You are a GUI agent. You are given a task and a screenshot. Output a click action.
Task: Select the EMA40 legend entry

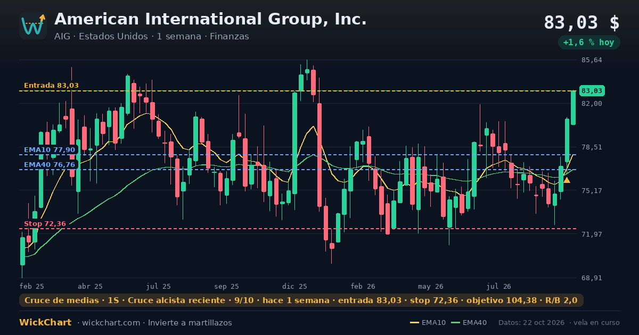point(469,323)
